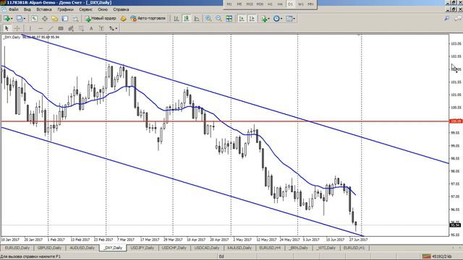Switch timeframe to M30
The width and height of the screenshot is (463, 260).
coord(260,4)
